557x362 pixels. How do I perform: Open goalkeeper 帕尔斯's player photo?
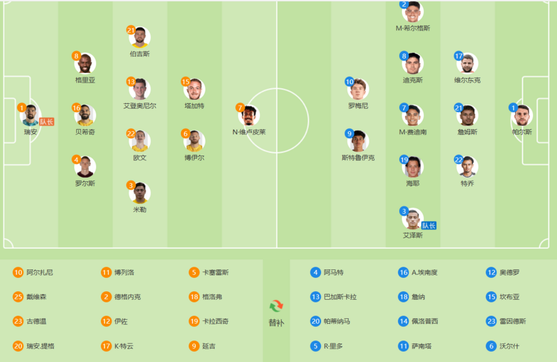click(x=522, y=116)
